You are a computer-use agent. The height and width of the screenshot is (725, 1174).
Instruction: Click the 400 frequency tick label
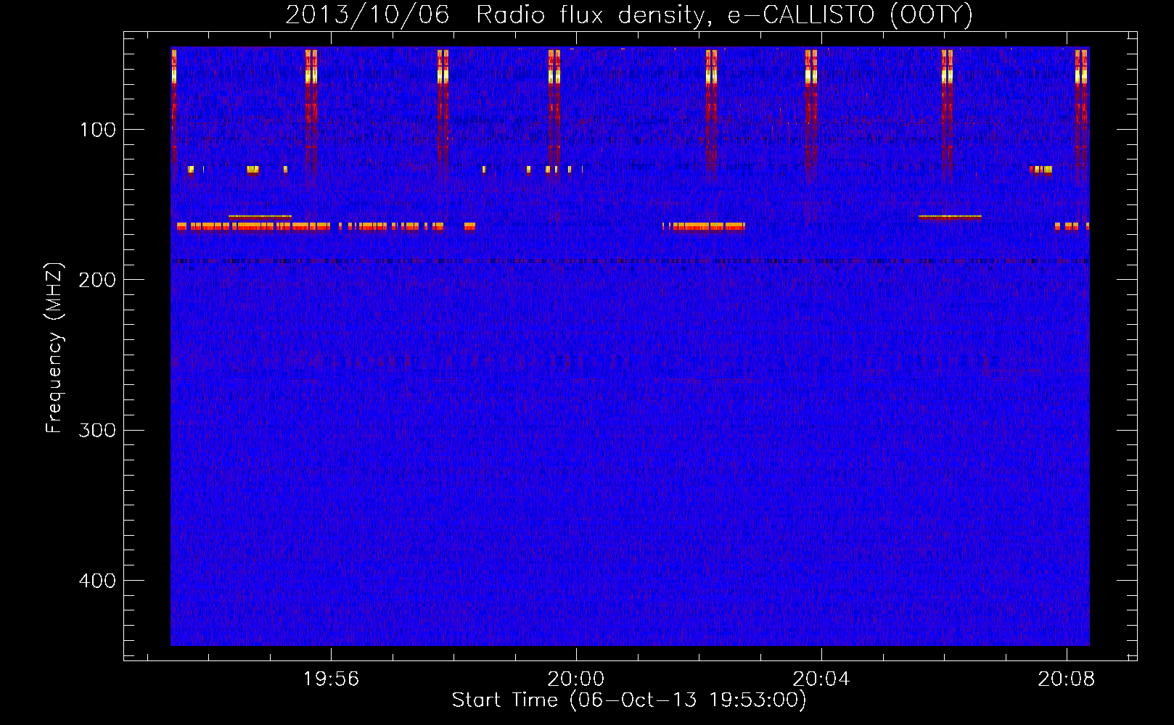[97, 581]
